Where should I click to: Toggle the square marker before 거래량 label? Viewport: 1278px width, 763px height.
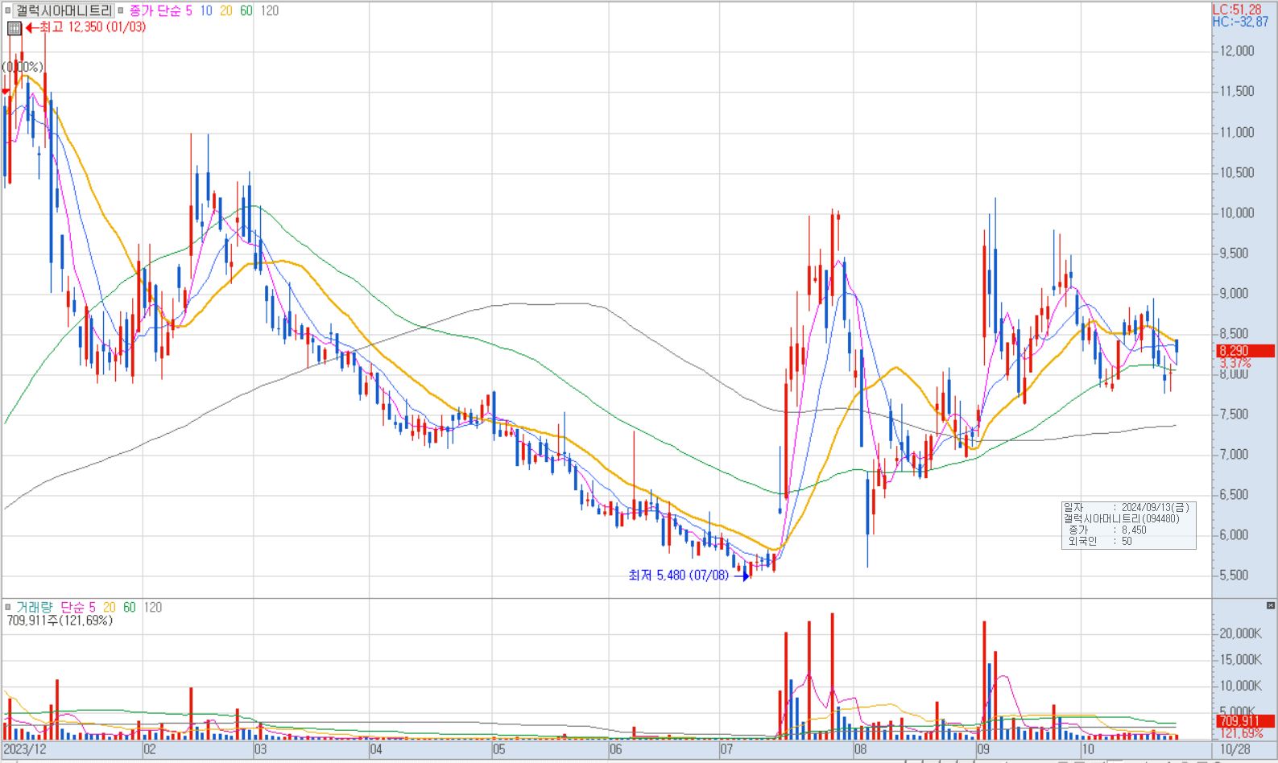pyautogui.click(x=7, y=607)
